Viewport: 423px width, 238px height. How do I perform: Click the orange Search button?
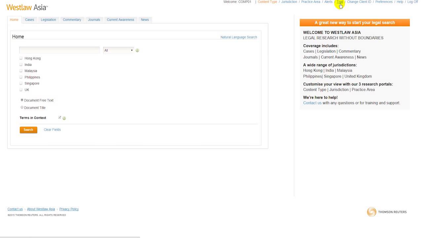pos(28,130)
